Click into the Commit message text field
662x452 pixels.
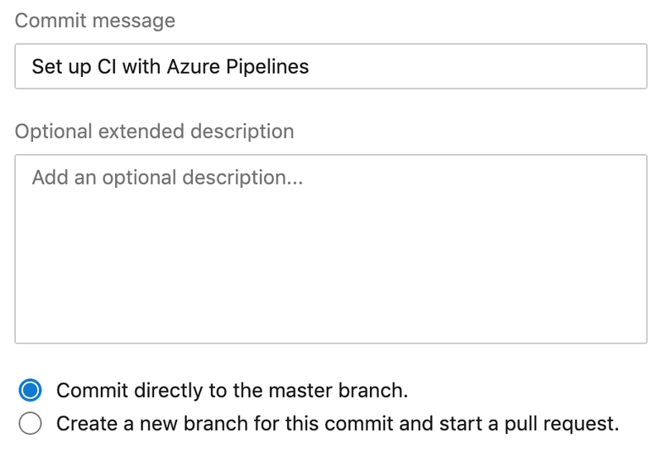pyautogui.click(x=331, y=66)
